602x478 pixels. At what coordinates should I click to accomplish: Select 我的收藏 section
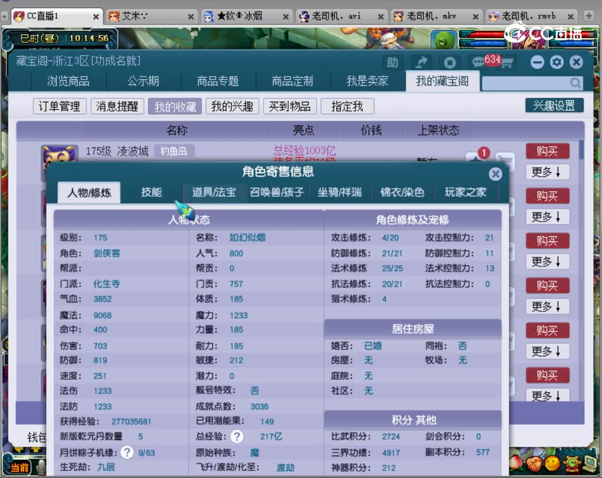[174, 106]
